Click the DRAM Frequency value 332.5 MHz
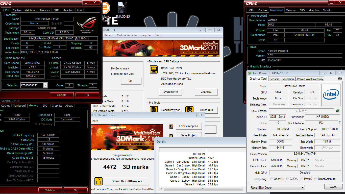Screen dimensions: 345x194 pos(48,135)
